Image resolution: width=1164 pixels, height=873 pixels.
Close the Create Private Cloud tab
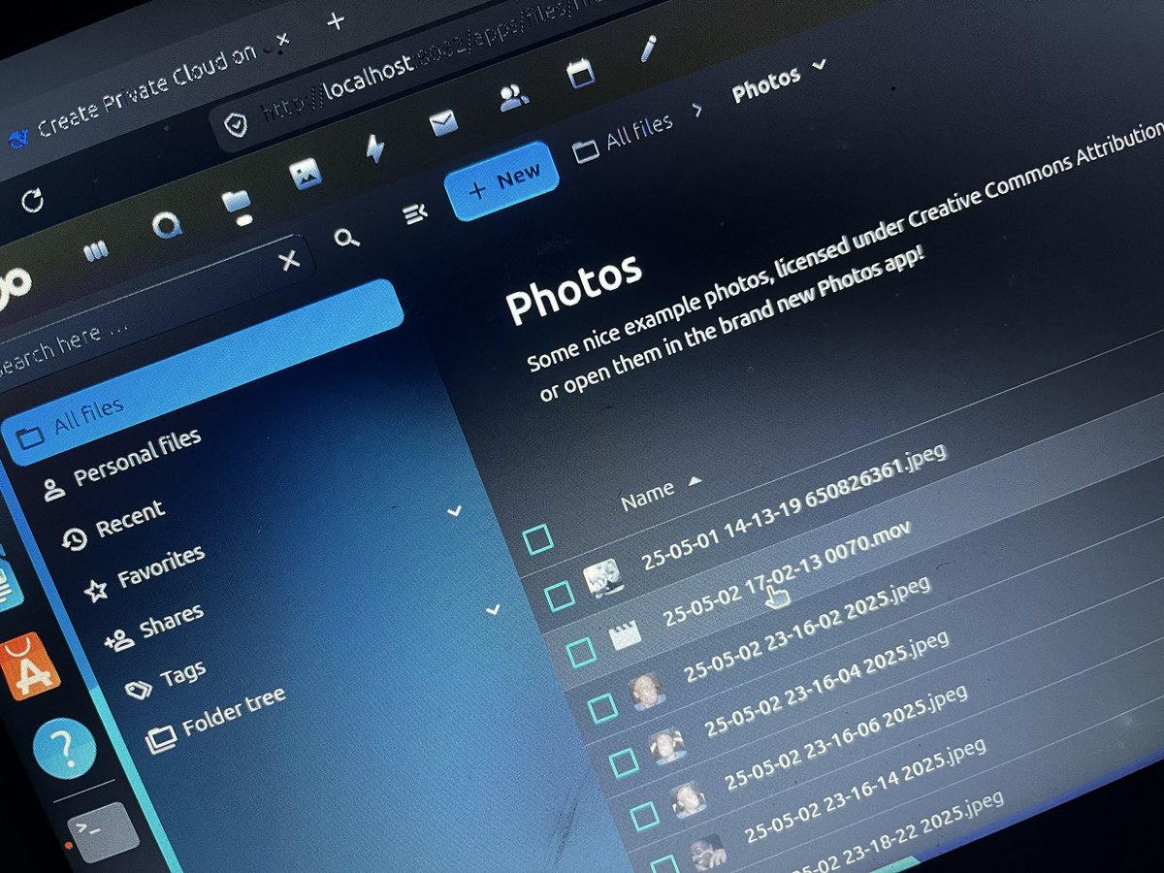[281, 40]
